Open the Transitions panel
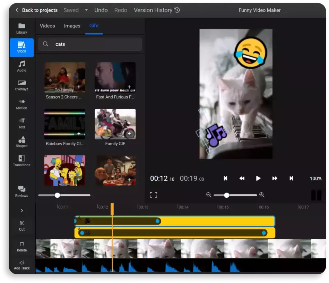The height and width of the screenshot is (283, 329). 21,161
